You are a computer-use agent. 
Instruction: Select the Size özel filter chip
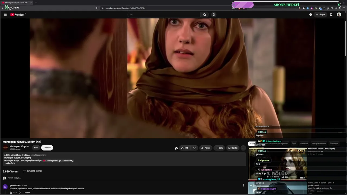click(x=304, y=144)
